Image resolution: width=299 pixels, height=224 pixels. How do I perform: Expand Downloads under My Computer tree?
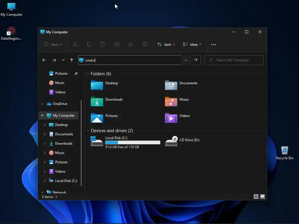[44, 143]
